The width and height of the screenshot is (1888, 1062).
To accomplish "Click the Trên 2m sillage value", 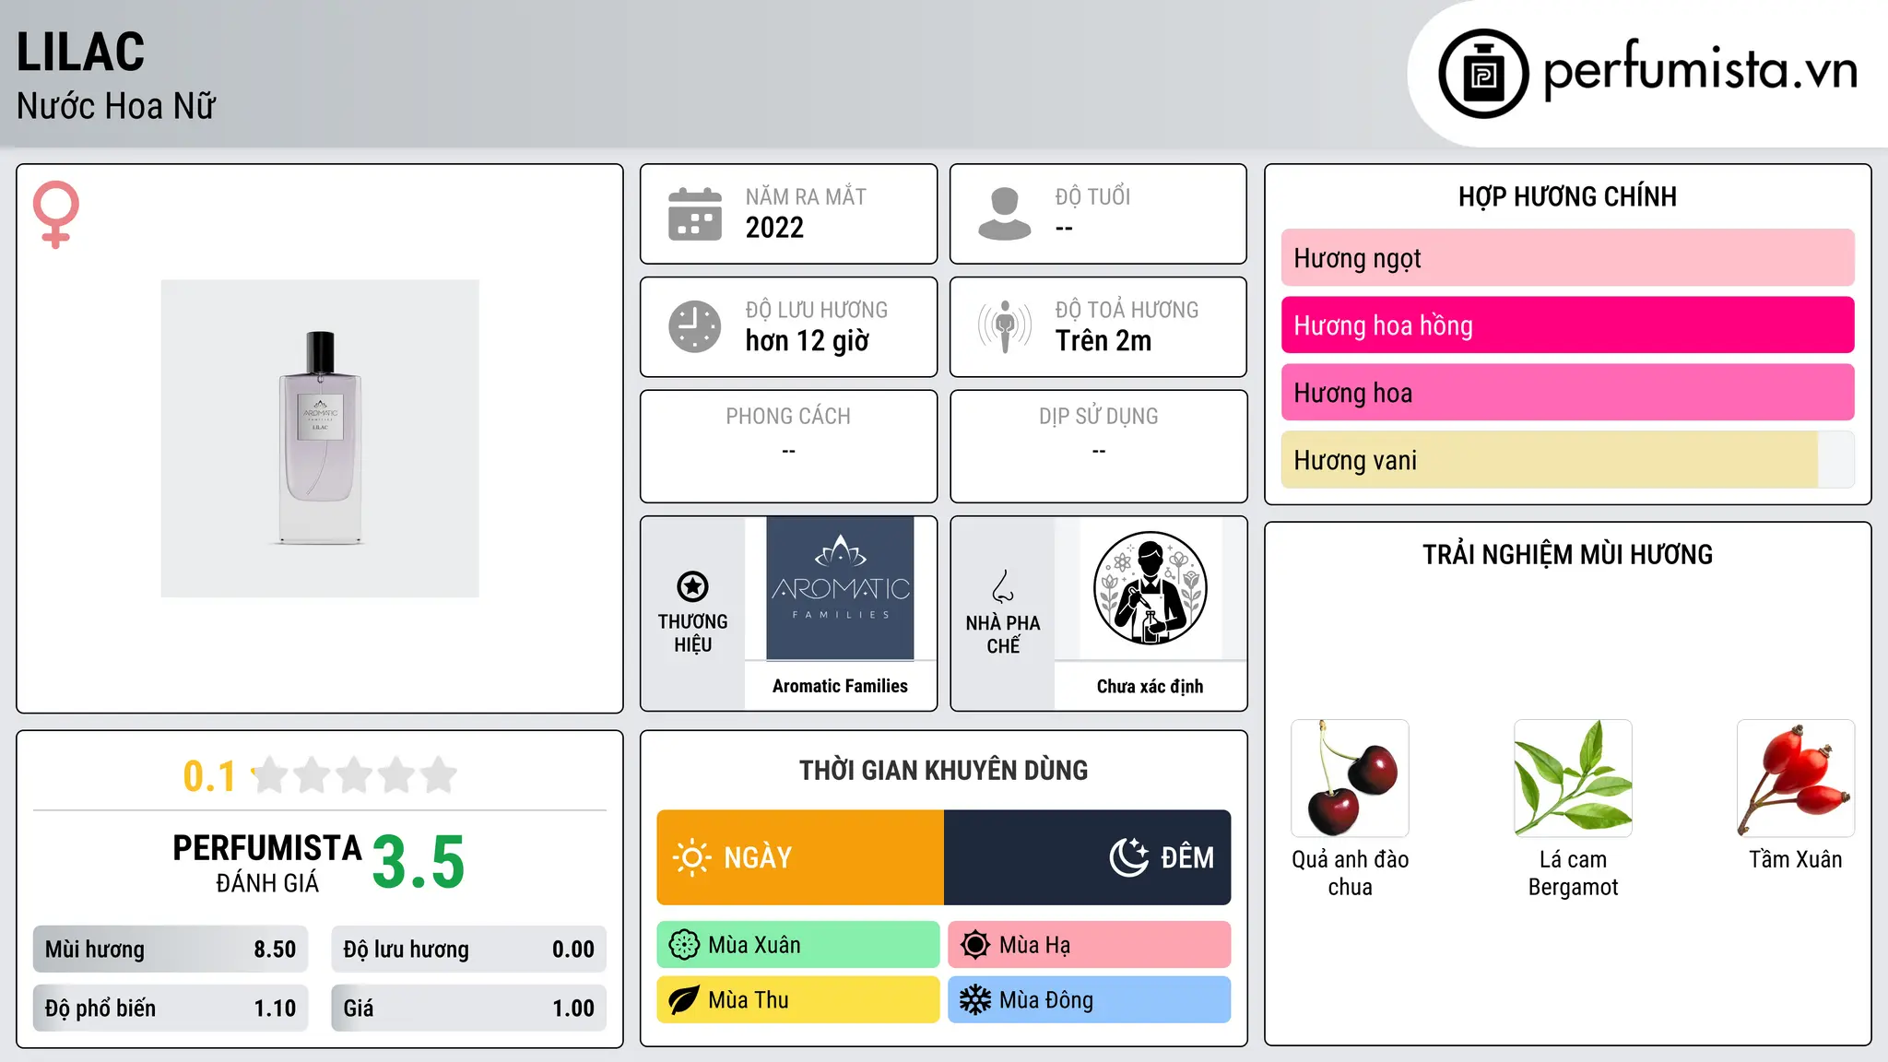I will click(1103, 341).
